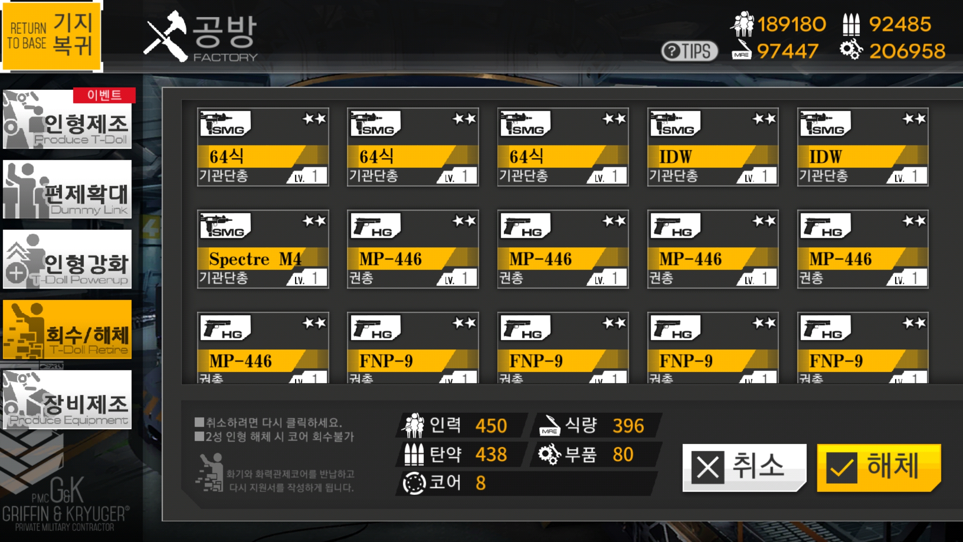Deselect the Spectre M4 SMG card
This screenshot has width=963, height=542.
coord(263,249)
